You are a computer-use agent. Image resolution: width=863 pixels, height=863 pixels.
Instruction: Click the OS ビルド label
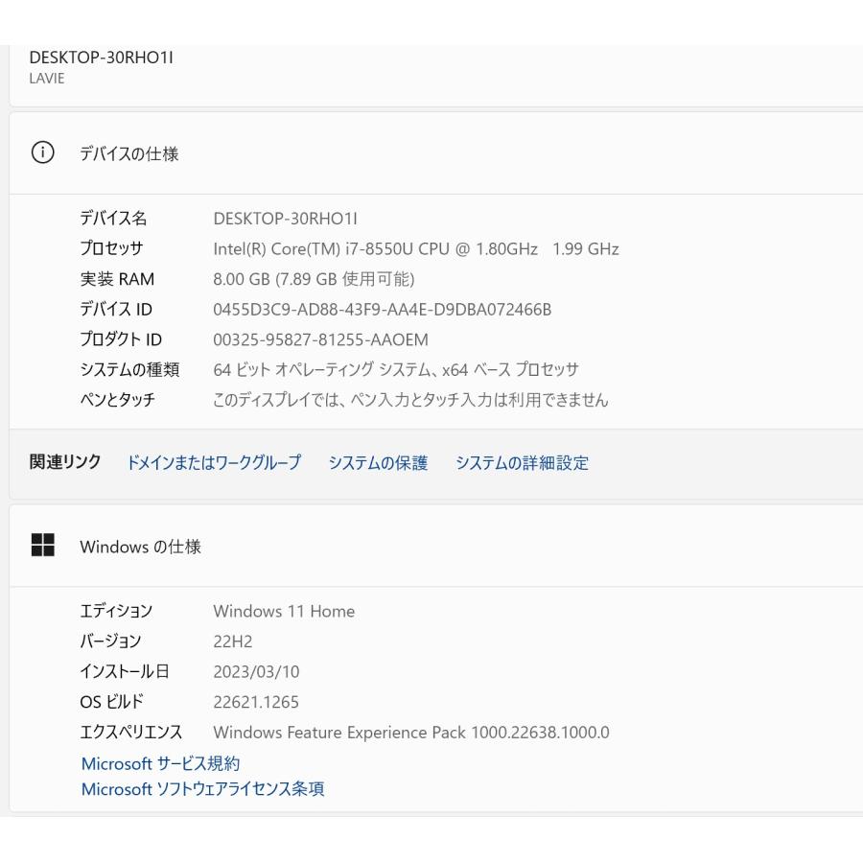112,702
